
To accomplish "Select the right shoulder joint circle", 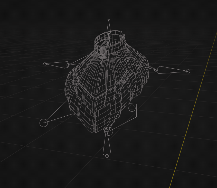I will (156, 70).
